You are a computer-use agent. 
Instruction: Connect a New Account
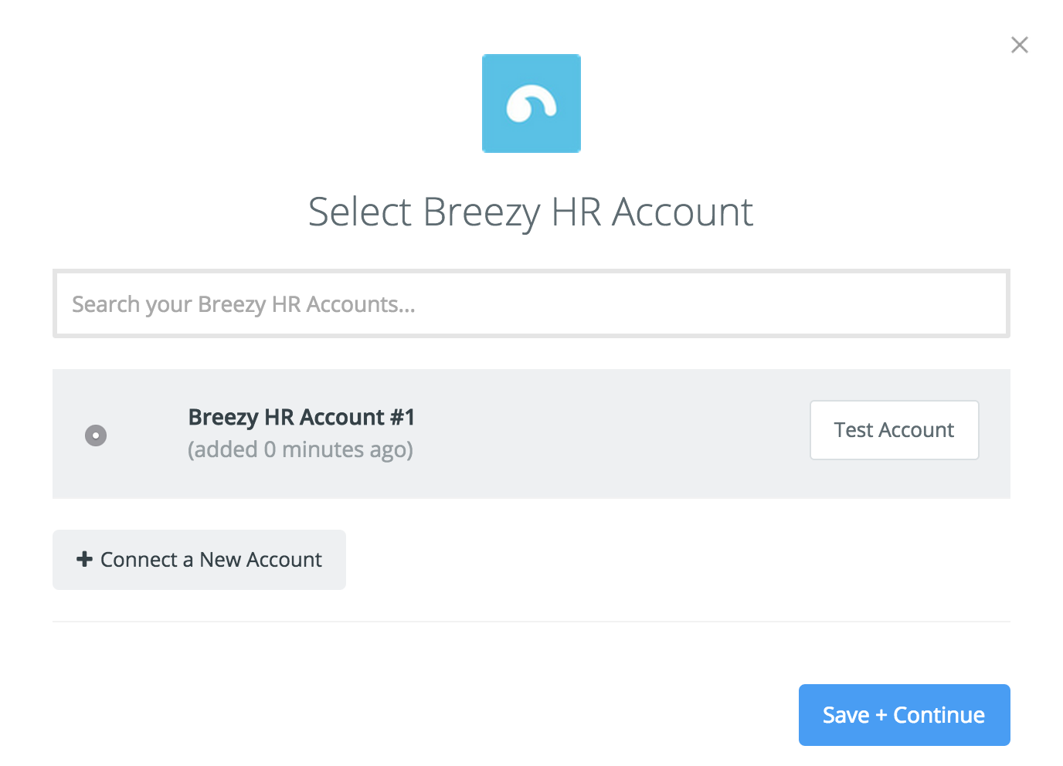coord(199,560)
